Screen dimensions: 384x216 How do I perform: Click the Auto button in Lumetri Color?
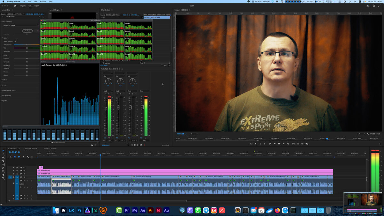pos(28,31)
